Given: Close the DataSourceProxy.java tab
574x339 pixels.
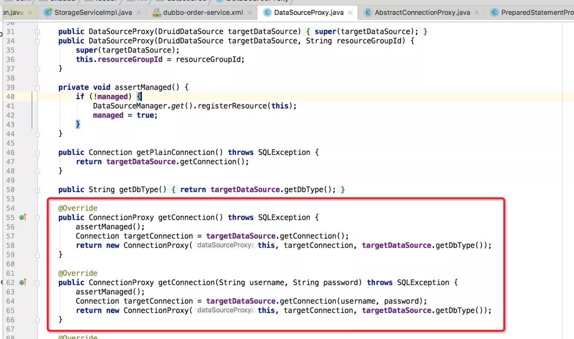Looking at the screenshot, I should click(350, 13).
